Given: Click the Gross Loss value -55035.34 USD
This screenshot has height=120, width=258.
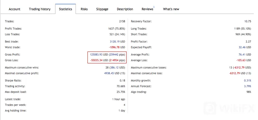Looking at the screenshot, I should (99, 60).
